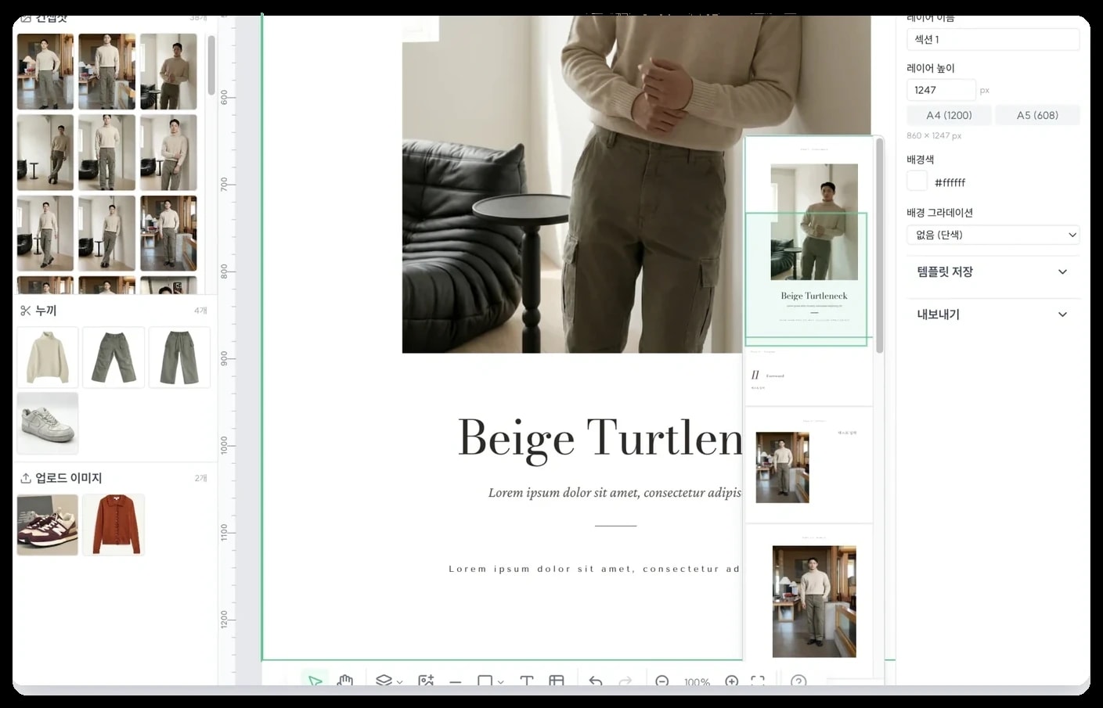
Task: Fit canvas to screen icon
Action: coord(758,681)
